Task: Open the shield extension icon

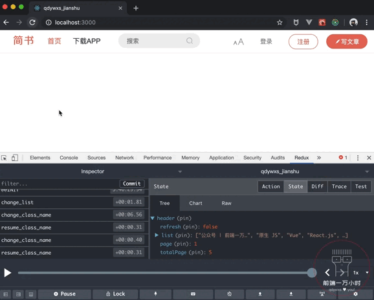Action: 296,23
